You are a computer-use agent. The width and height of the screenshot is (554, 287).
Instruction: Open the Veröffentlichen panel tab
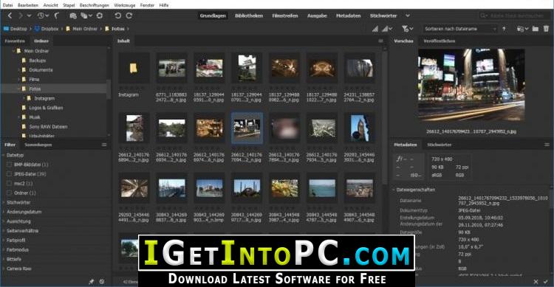(440, 41)
